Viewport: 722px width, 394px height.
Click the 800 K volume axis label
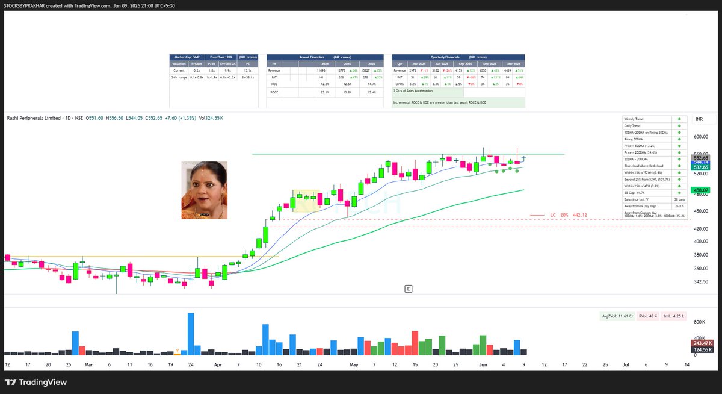700,322
